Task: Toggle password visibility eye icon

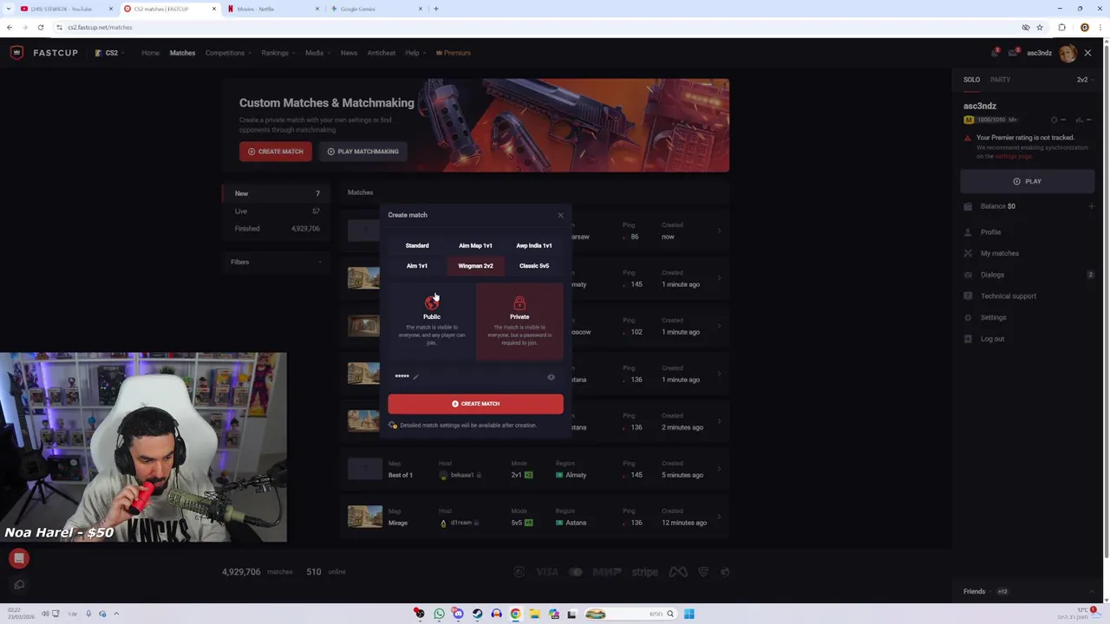Action: click(551, 377)
